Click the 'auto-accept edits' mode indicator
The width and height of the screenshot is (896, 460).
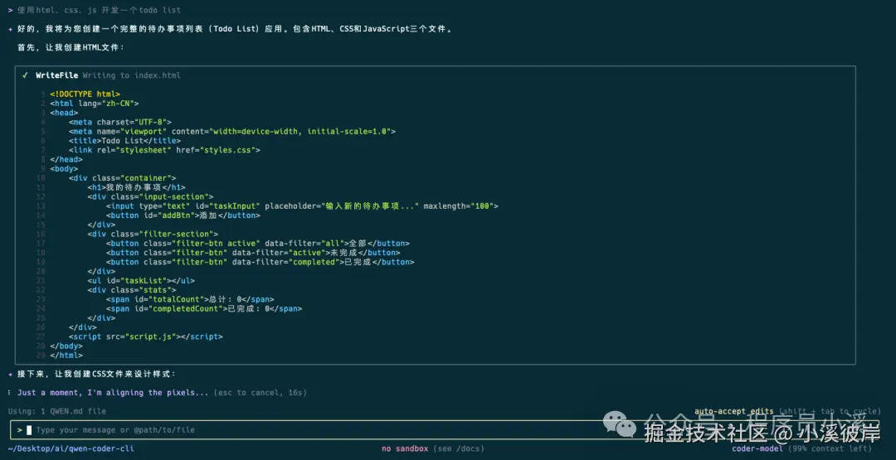[733, 411]
